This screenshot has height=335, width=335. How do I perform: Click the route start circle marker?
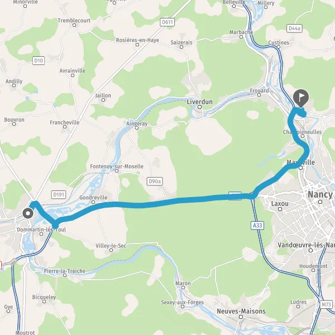(28, 213)
